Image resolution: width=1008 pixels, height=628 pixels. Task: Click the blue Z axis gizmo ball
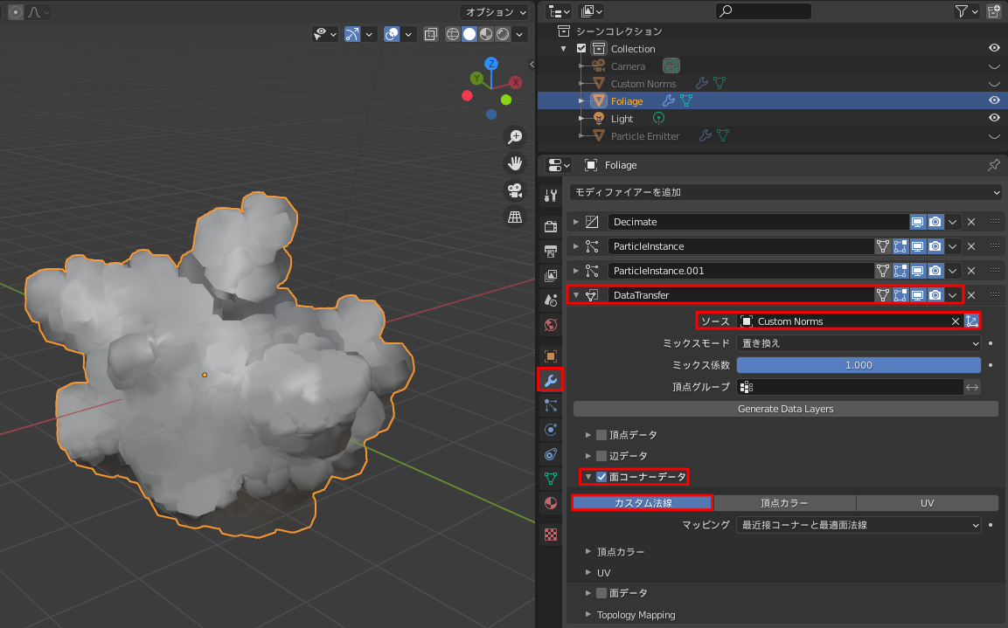(491, 64)
